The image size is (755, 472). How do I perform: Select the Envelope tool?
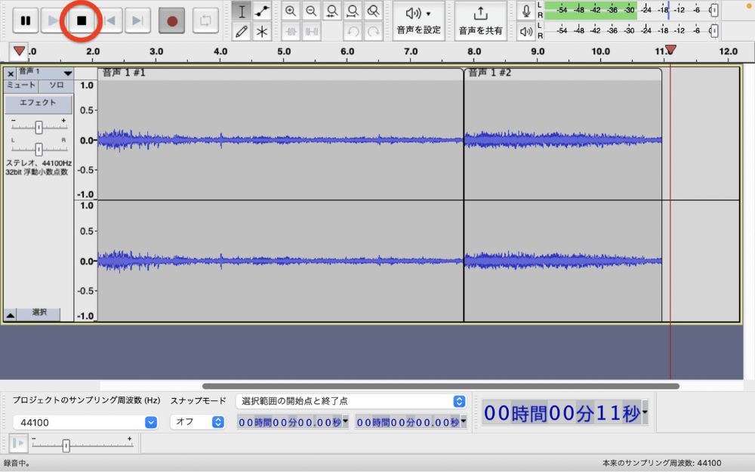[262, 11]
